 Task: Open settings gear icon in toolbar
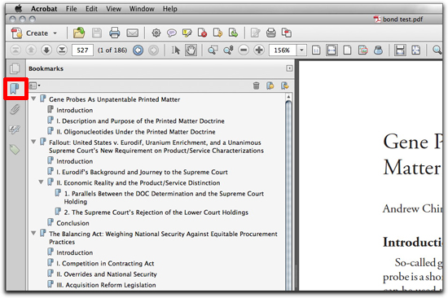(156, 33)
